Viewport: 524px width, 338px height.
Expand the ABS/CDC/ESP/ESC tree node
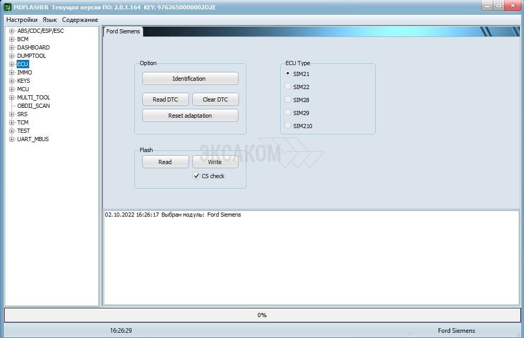click(x=11, y=31)
